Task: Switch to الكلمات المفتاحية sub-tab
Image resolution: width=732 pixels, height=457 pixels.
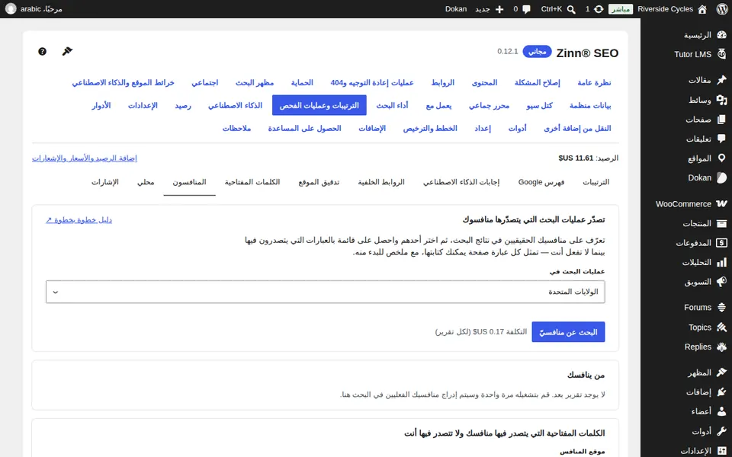Action: pyautogui.click(x=252, y=182)
